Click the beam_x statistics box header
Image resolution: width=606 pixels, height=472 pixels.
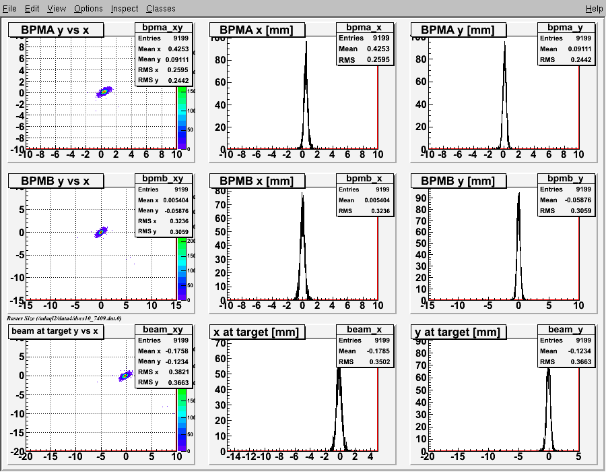tap(364, 329)
